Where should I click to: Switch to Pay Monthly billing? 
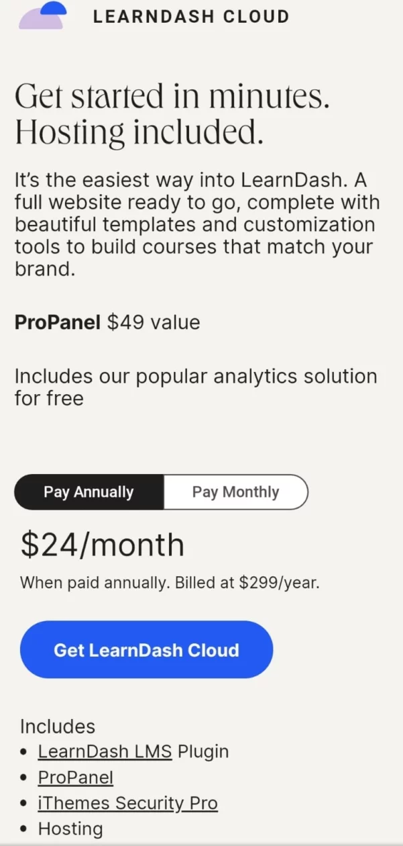point(235,492)
